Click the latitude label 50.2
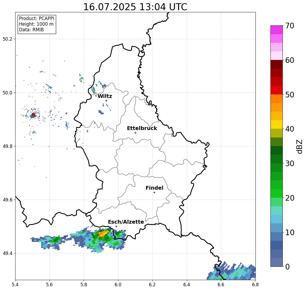Viewport: 306px width, 290px height. [7, 39]
